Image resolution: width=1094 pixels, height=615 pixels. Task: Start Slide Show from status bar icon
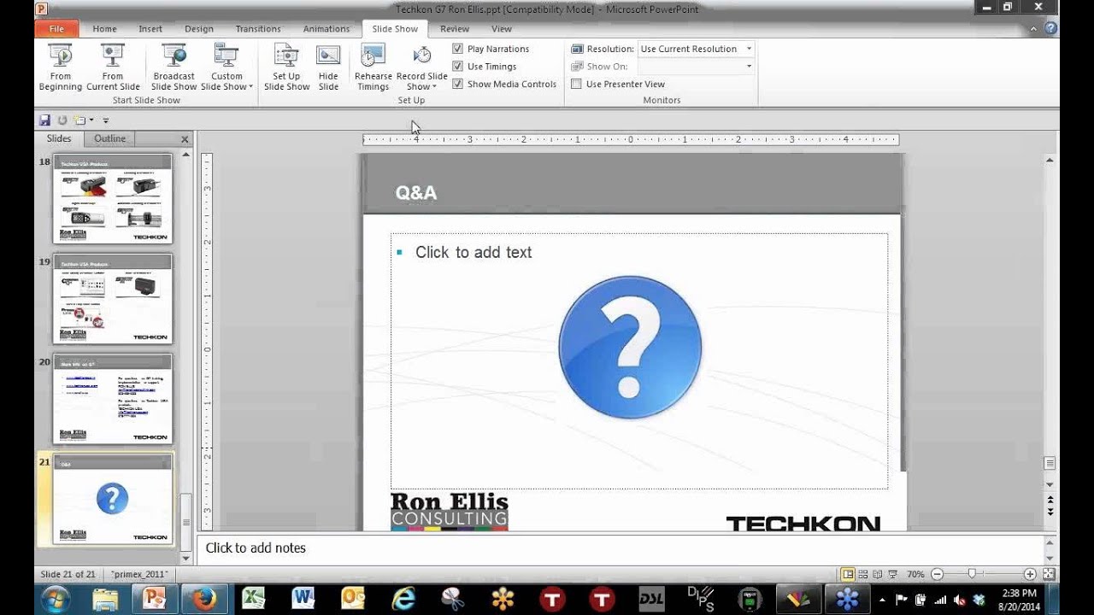tap(893, 575)
